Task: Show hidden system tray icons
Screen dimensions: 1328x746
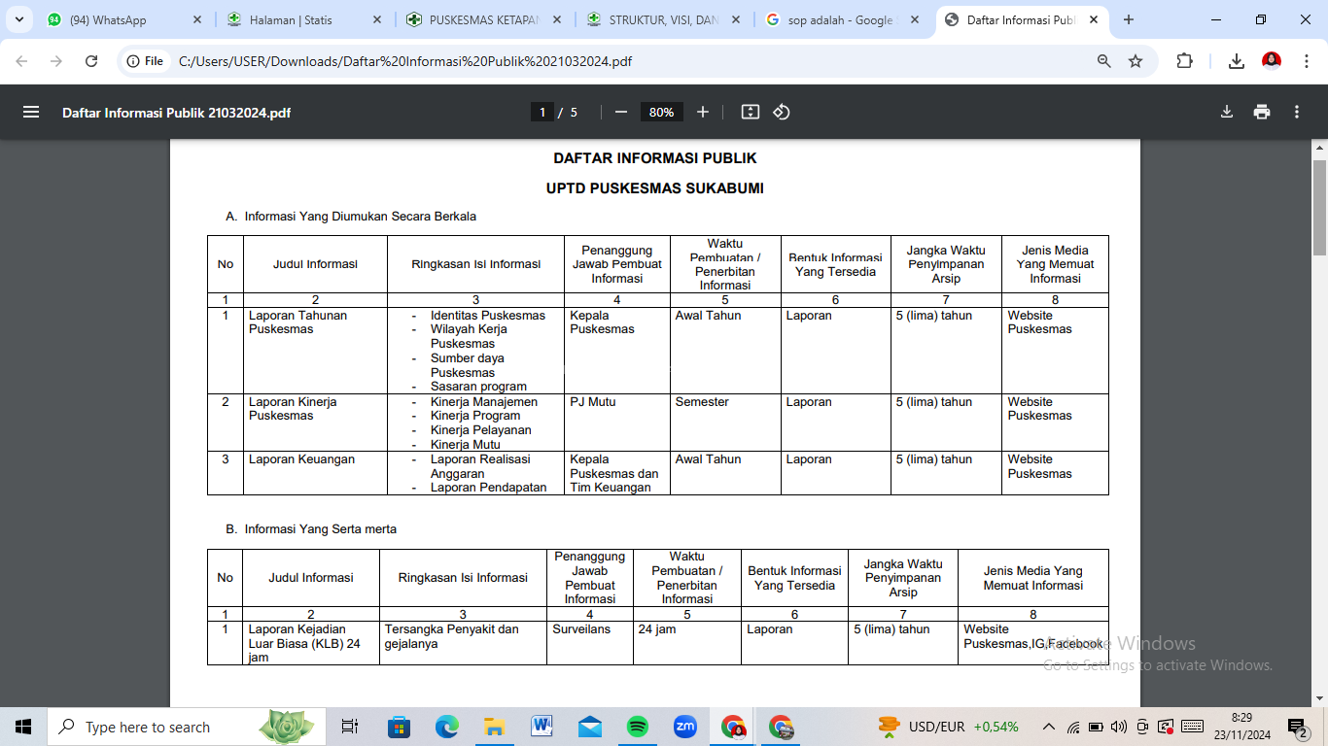Action: (1048, 727)
